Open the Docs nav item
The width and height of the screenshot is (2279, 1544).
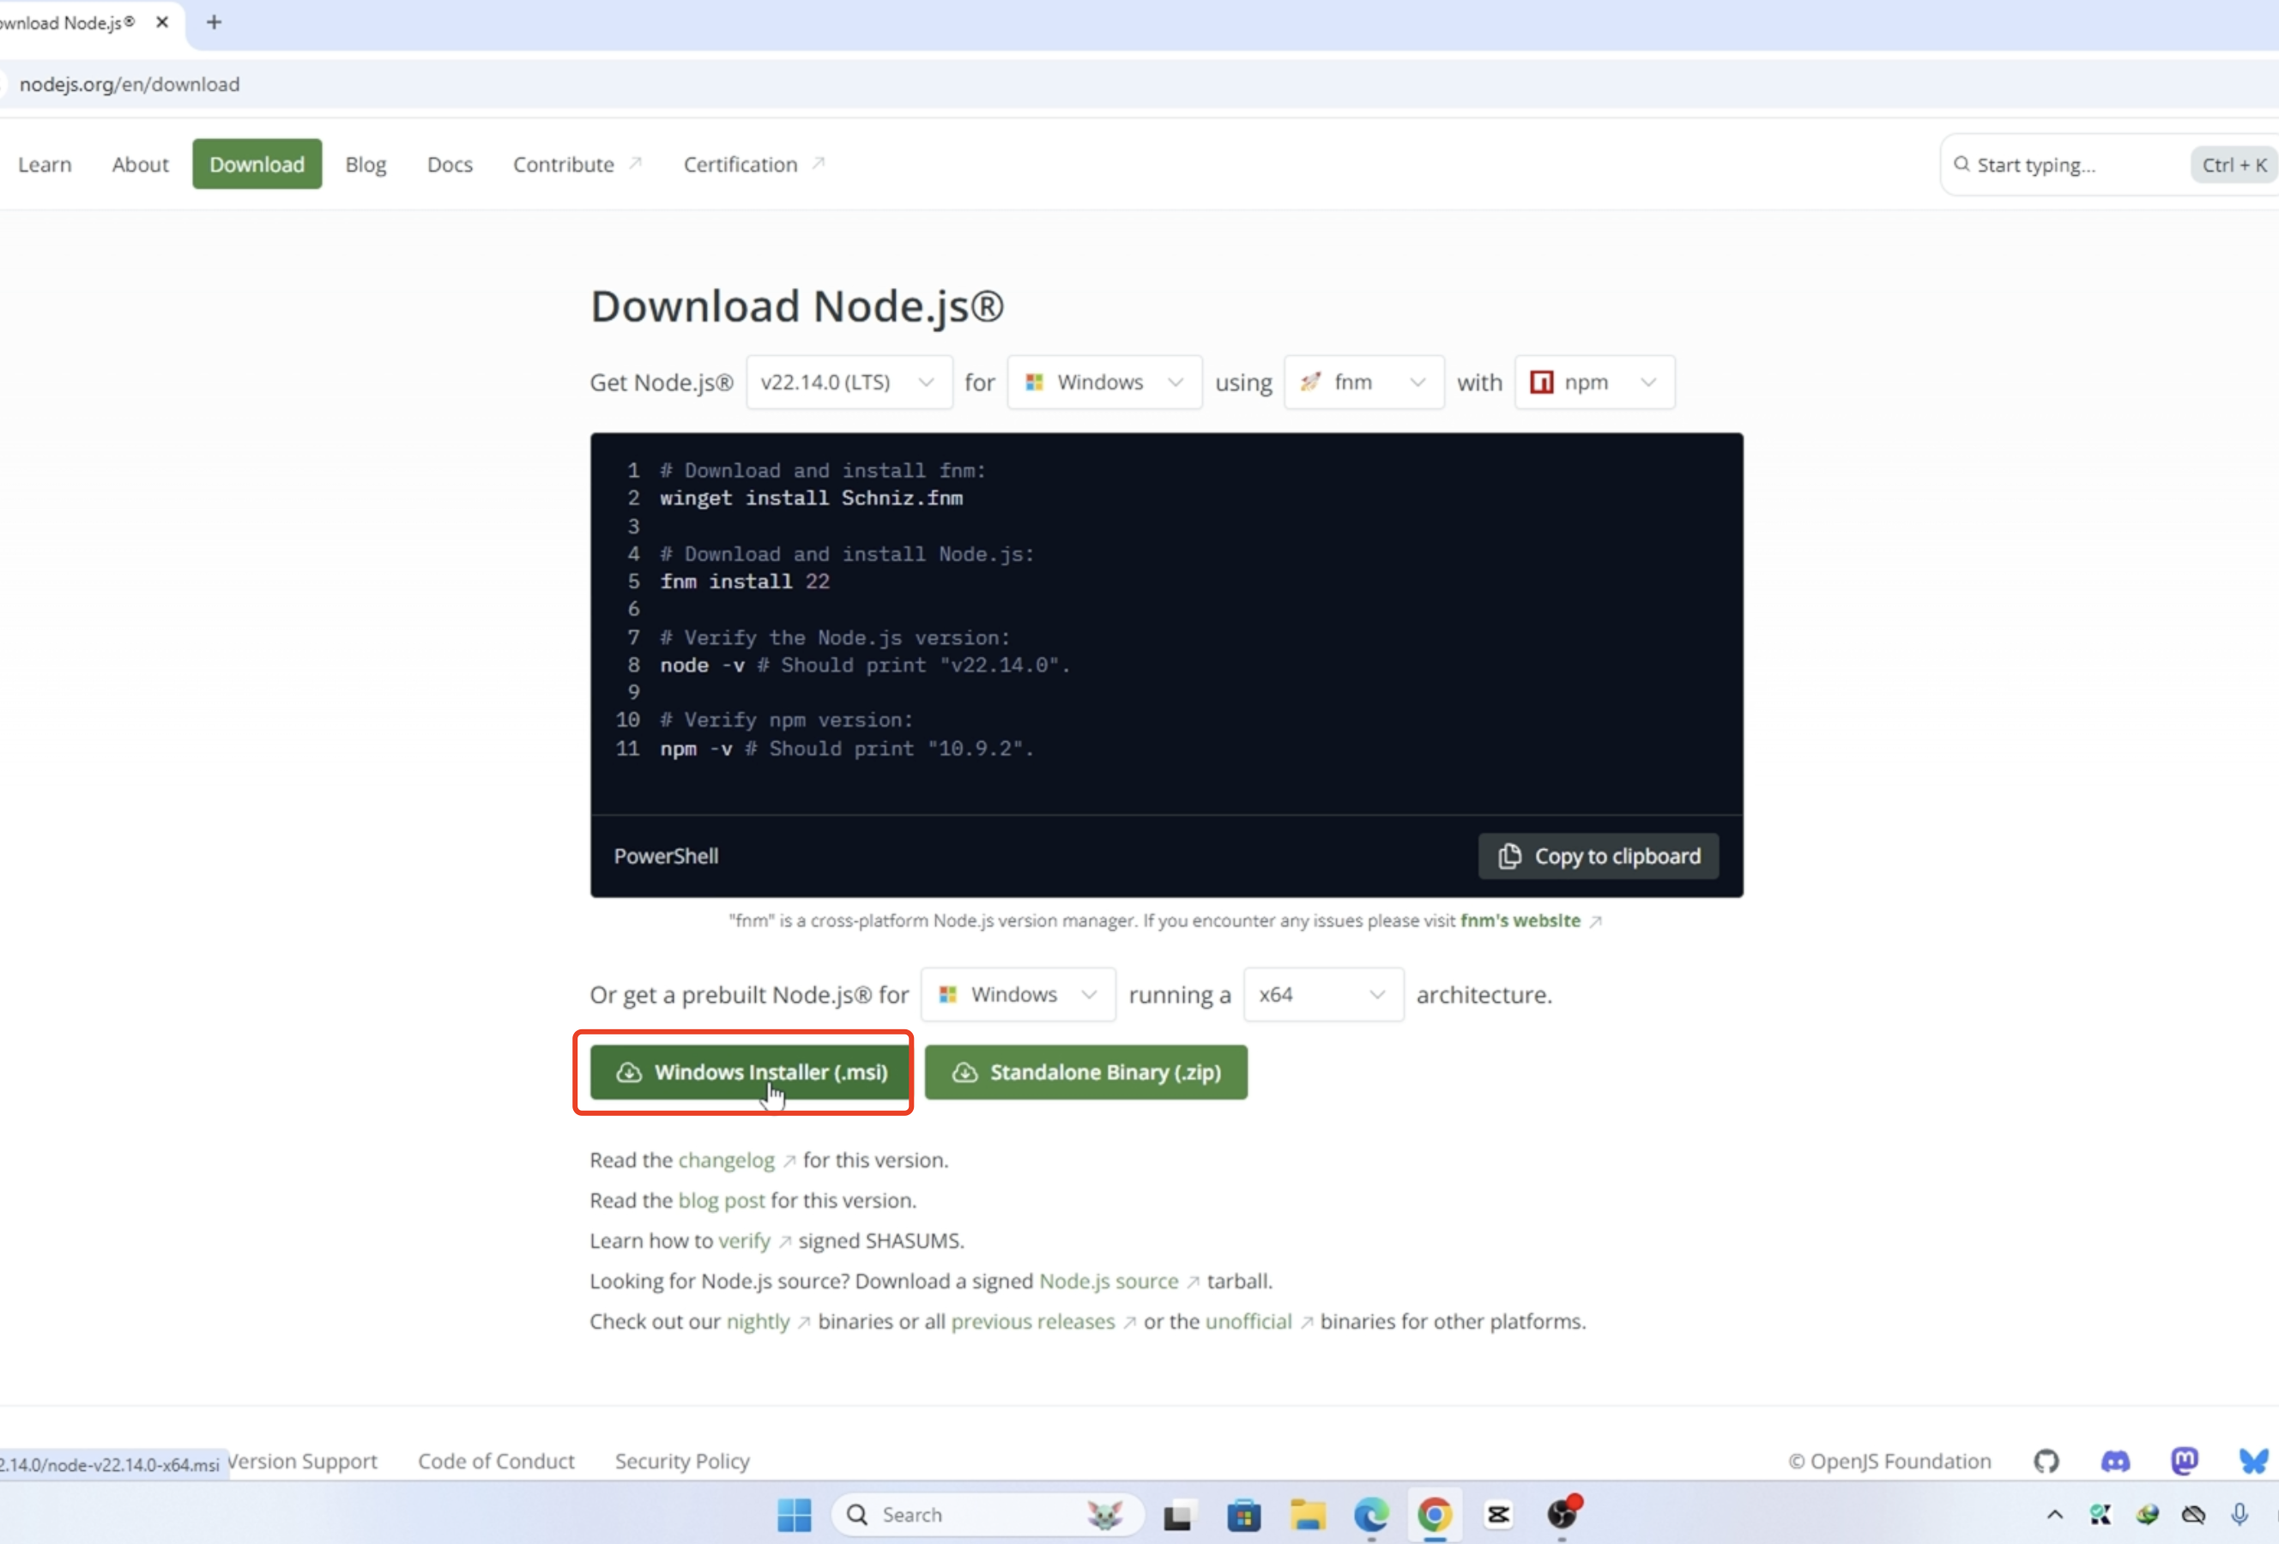[x=449, y=165]
